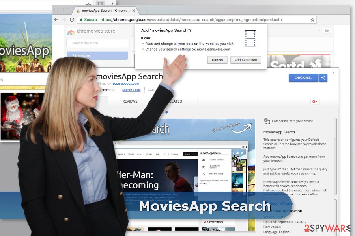This screenshot has height=236, width=355.
Task: Click in the Search the store field
Action: pyautogui.click(x=97, y=43)
